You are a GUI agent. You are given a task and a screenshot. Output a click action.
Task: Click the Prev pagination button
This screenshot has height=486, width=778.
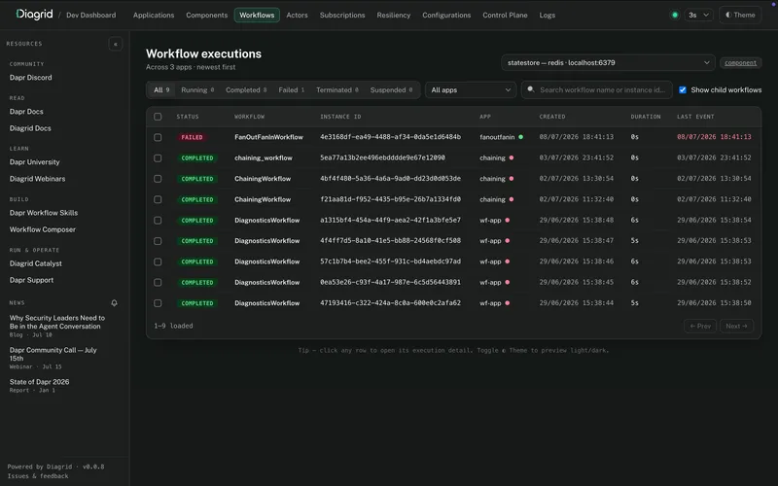tap(700, 326)
